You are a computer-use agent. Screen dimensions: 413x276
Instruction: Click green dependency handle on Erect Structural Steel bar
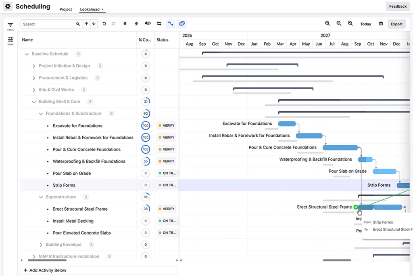356,207
